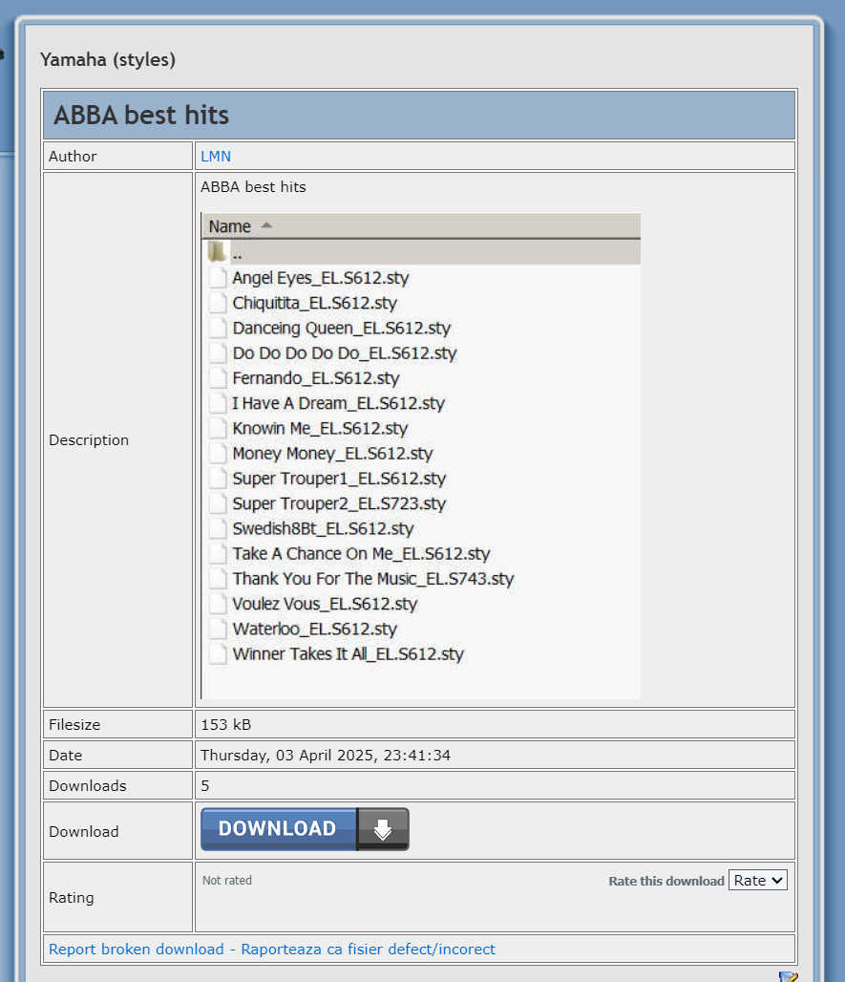
Task: Click the Swedish8Bt file icon
Action: 218,528
